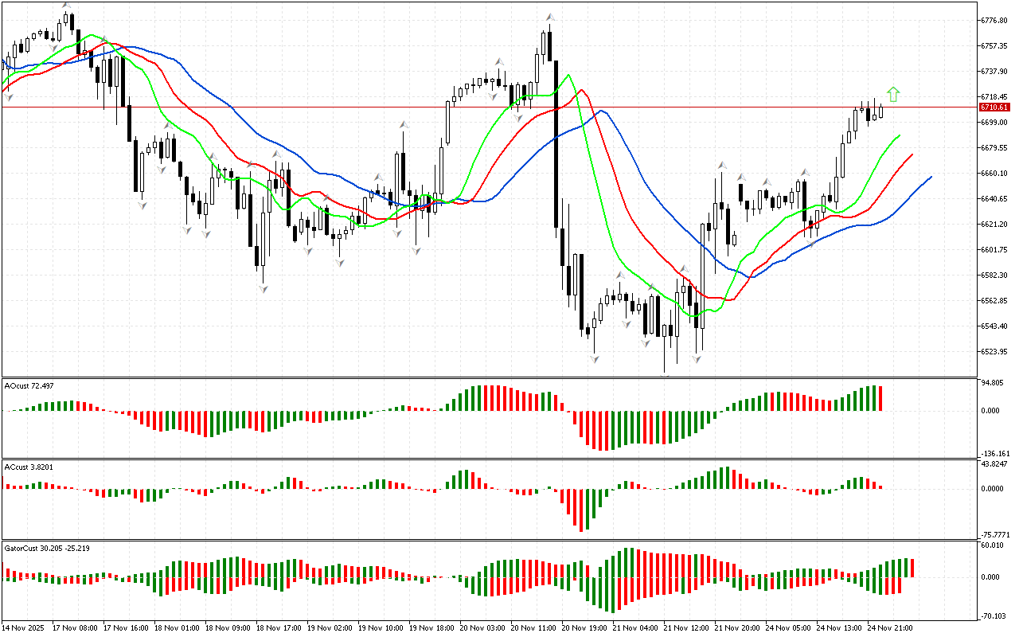Image resolution: width=1019 pixels, height=637 pixels.
Task: Click the right end of the green Alligator line
Action: [x=900, y=136]
